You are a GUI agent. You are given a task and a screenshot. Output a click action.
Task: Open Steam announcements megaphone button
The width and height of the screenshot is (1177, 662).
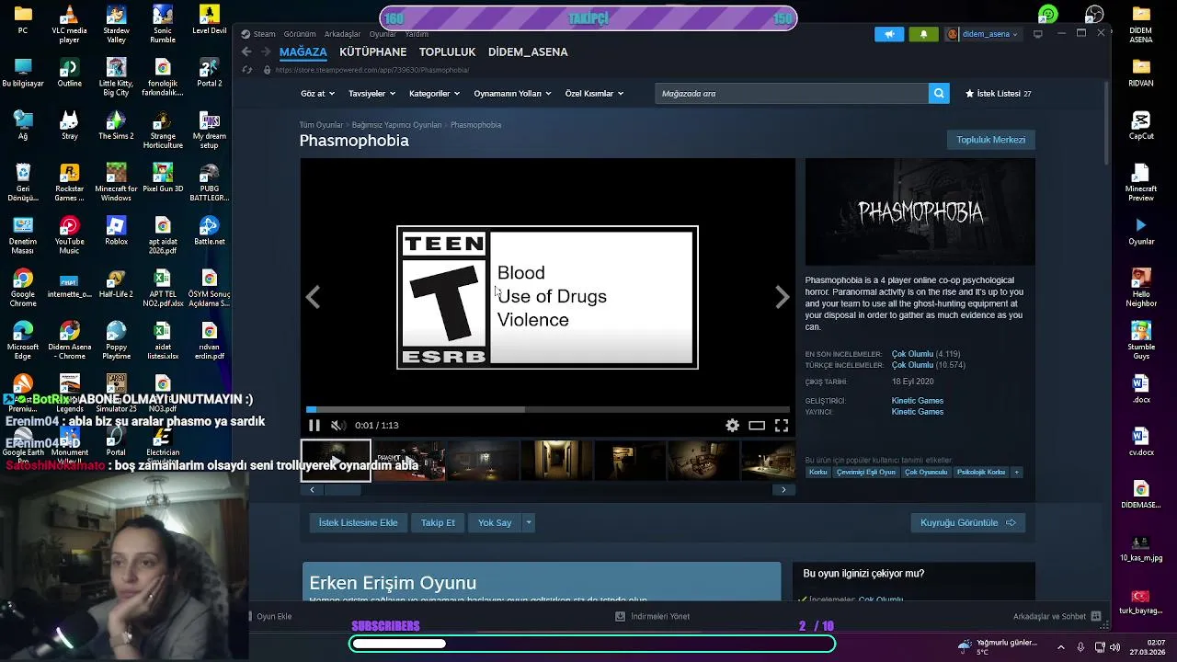(889, 34)
